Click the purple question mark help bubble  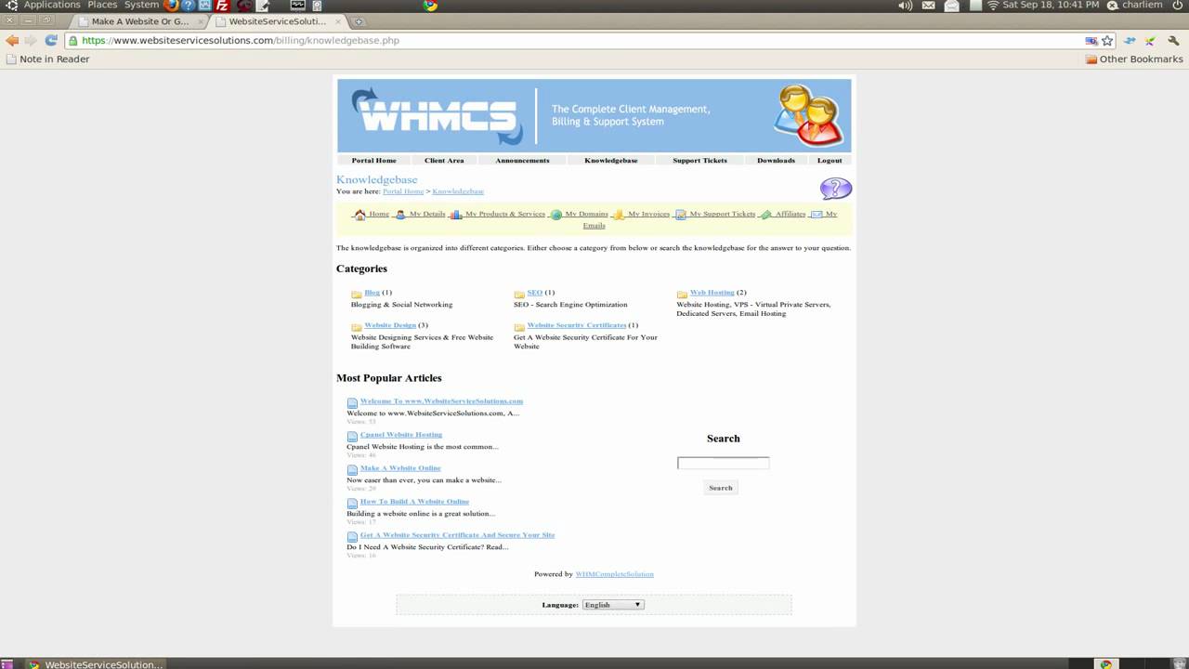(835, 189)
